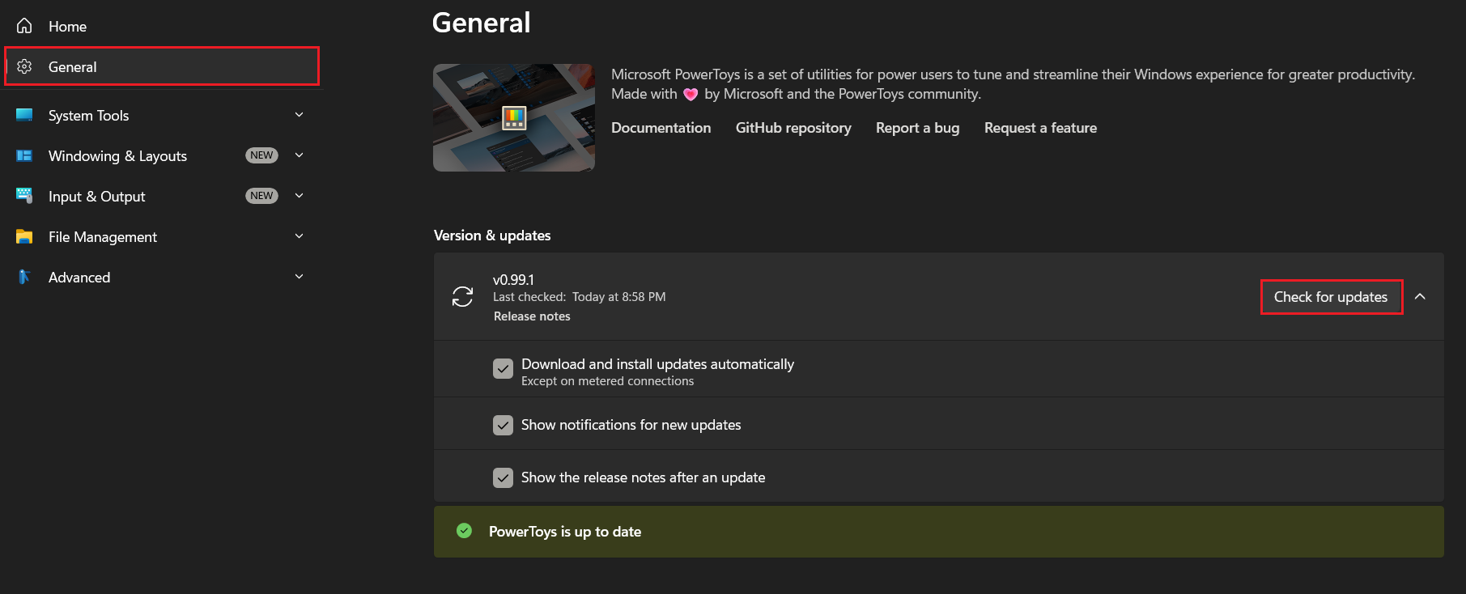Image resolution: width=1466 pixels, height=594 pixels.
Task: Open the Documentation link
Action: pos(661,128)
